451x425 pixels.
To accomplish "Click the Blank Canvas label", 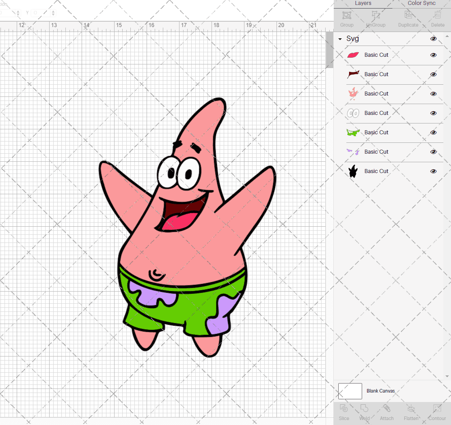I will click(x=381, y=391).
